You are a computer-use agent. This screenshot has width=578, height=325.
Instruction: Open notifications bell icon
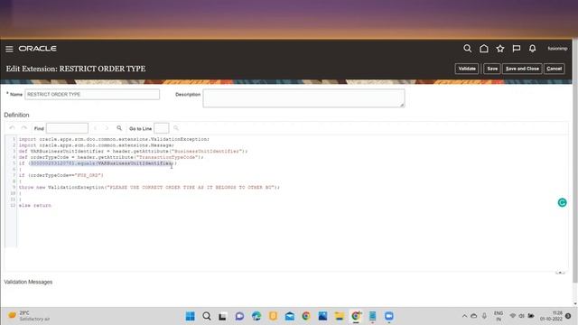coord(532,49)
